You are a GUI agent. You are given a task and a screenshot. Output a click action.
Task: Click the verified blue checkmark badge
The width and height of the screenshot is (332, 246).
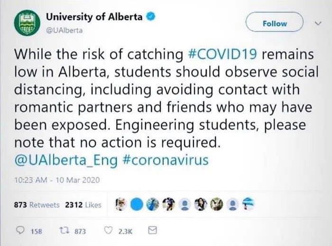151,17
